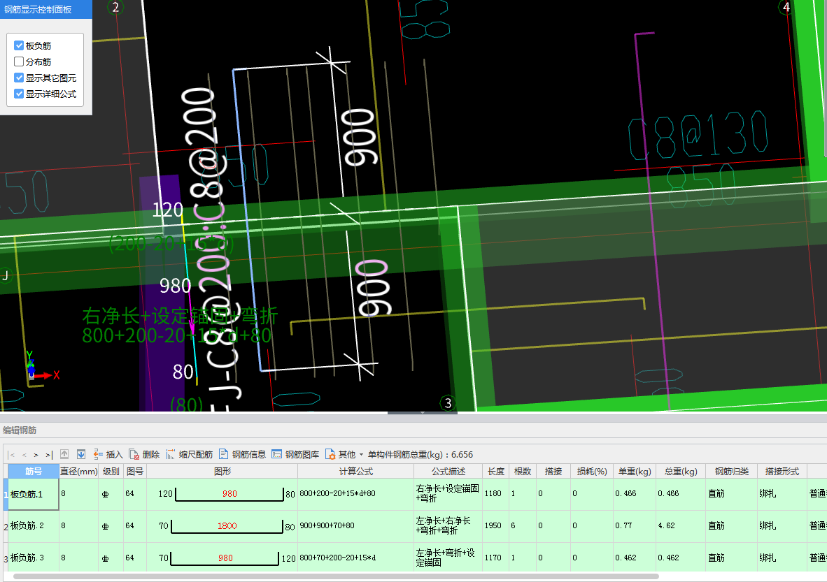Click the horizontal scrollbar of rebar table
This screenshot has height=582, width=827.
[x=336, y=576]
